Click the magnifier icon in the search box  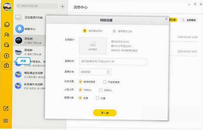pyautogui.click(x=19, y=6)
